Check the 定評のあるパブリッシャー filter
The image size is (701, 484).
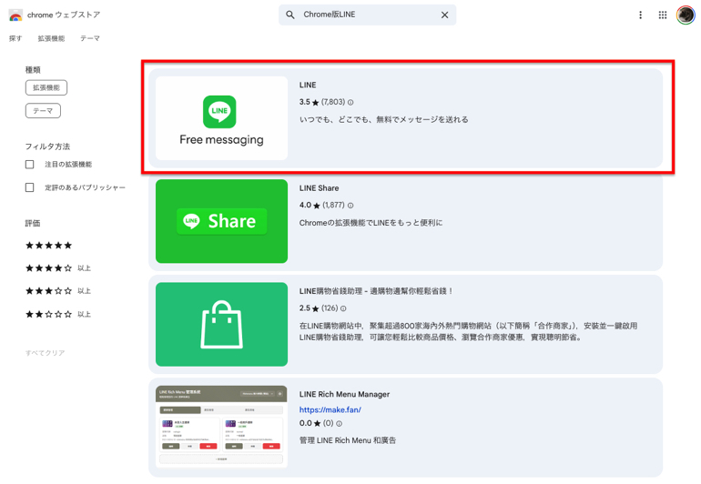point(30,187)
